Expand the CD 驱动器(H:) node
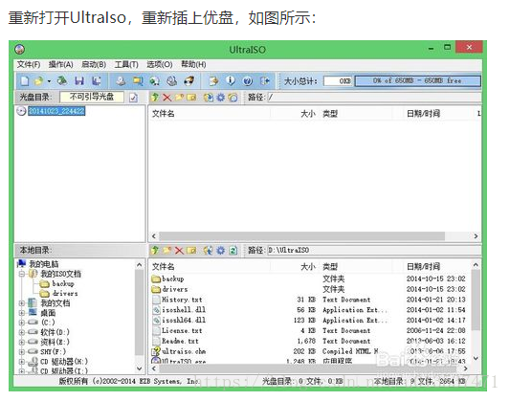Image resolution: width=510 pixels, height=401 pixels. tap(22, 362)
